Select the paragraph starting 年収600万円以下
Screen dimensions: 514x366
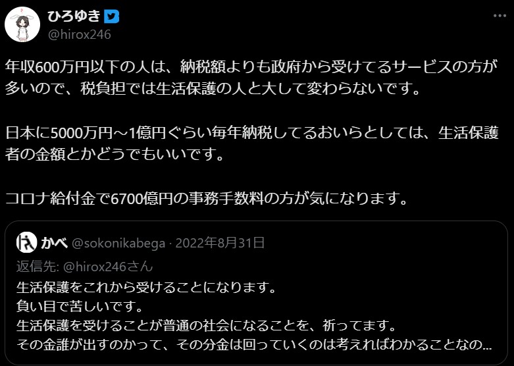tap(250, 66)
